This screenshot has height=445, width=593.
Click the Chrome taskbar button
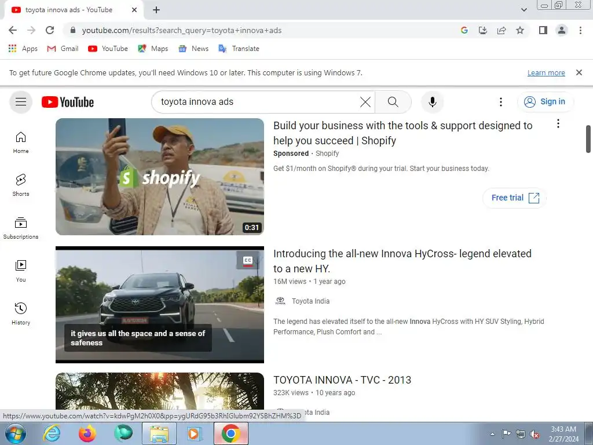[231, 433]
